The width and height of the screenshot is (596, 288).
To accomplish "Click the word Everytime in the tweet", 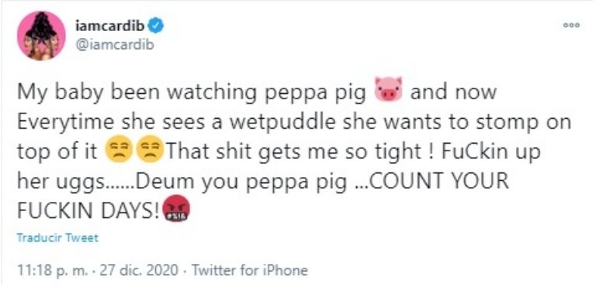I will tap(65, 124).
